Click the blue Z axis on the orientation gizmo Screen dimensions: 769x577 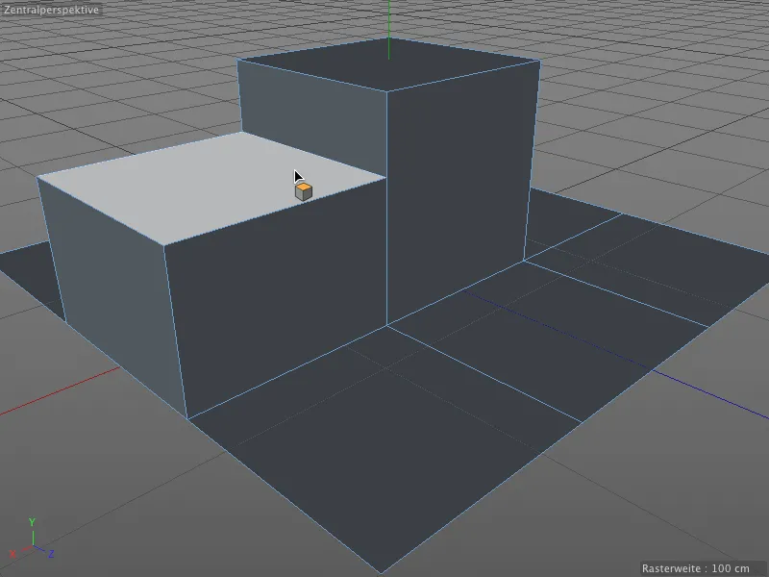point(40,549)
